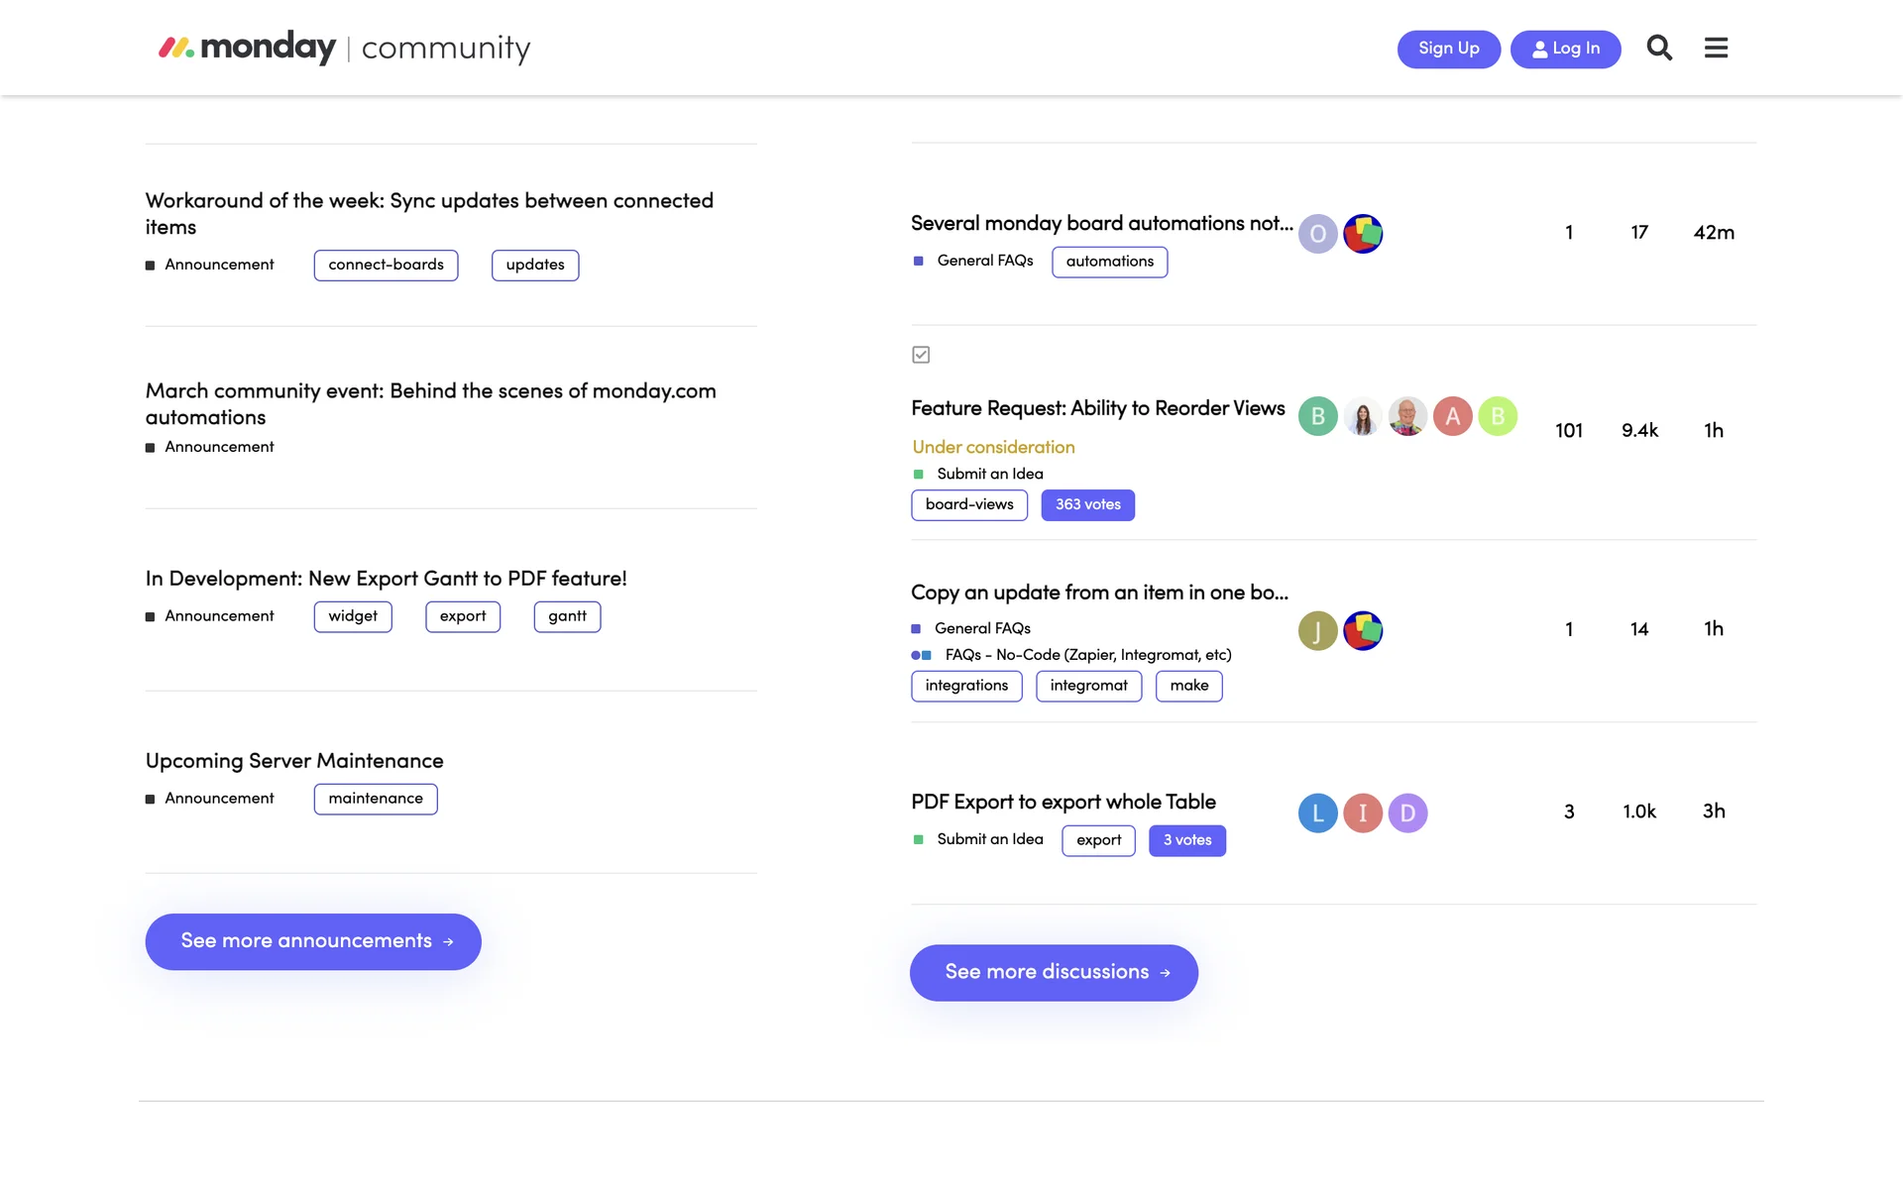Click the gray 'O' user avatar
1903x1189 pixels.
[1317, 234]
